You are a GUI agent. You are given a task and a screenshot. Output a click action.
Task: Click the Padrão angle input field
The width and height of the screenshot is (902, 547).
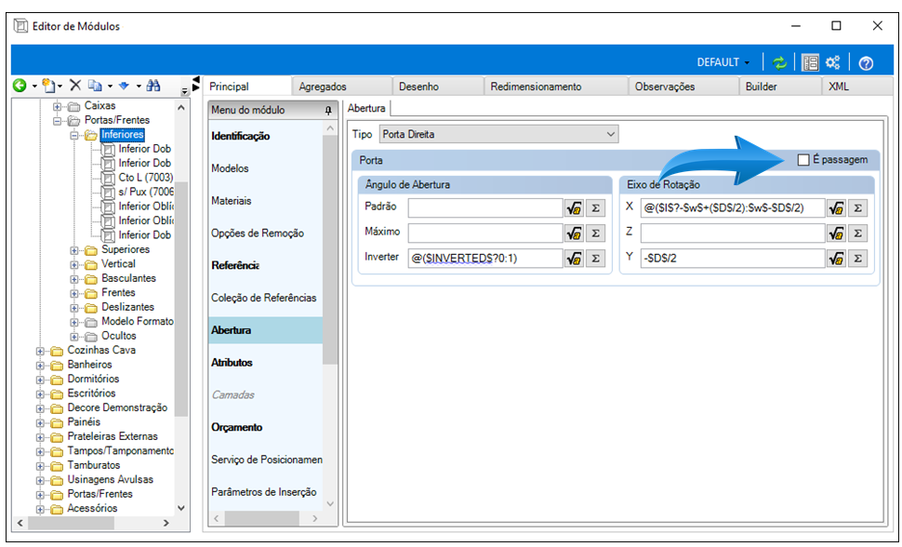[484, 207]
